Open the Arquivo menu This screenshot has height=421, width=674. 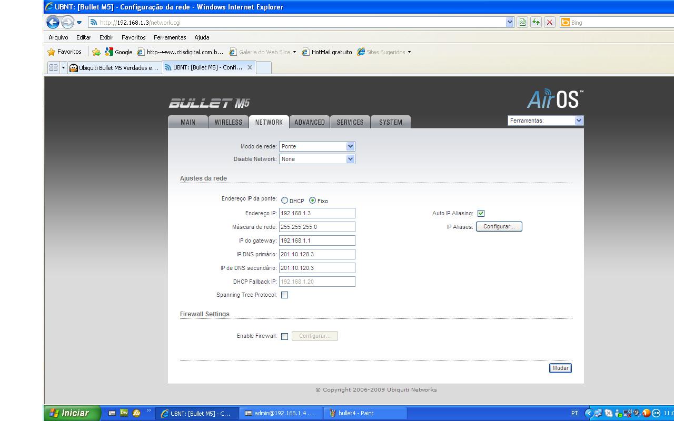point(58,37)
